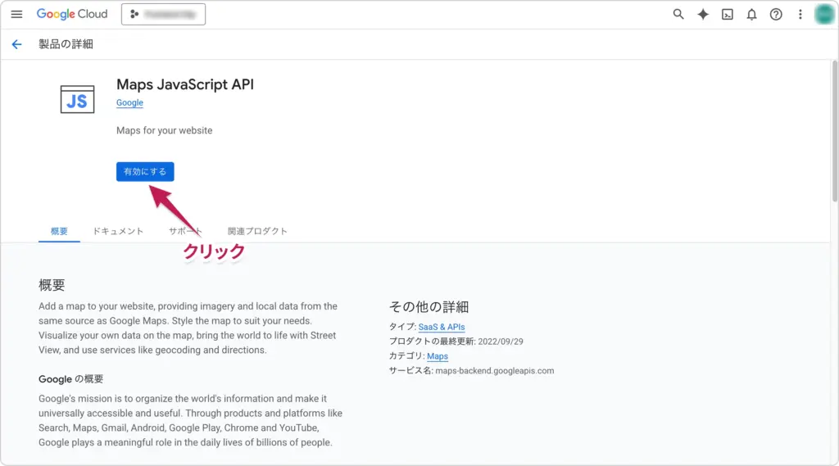The width and height of the screenshot is (839, 466).
Task: Open the project selector dropdown
Action: pos(163,15)
